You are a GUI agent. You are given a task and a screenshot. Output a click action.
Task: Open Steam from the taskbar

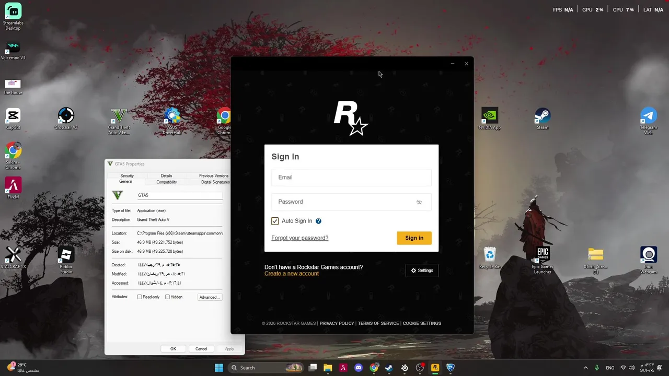[x=389, y=368]
